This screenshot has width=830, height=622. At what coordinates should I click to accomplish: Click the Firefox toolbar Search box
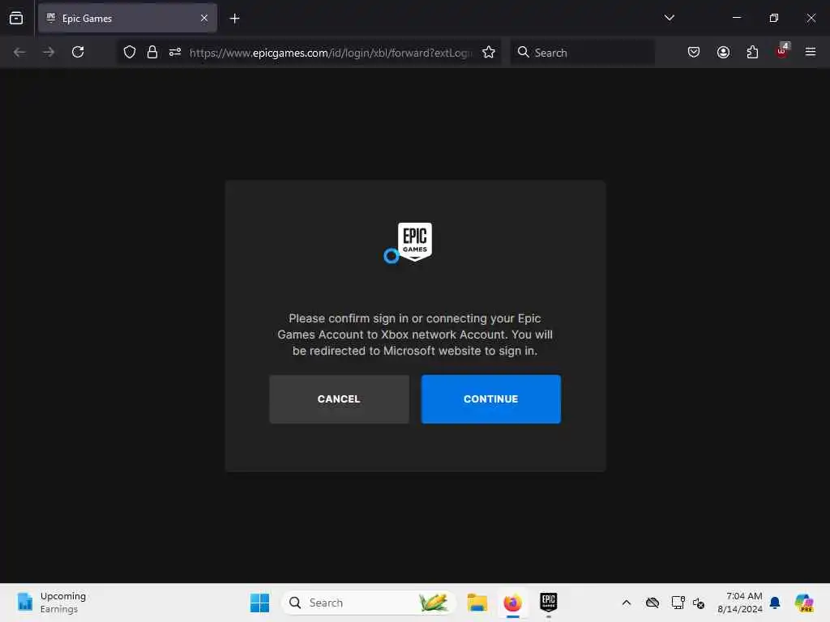(582, 53)
